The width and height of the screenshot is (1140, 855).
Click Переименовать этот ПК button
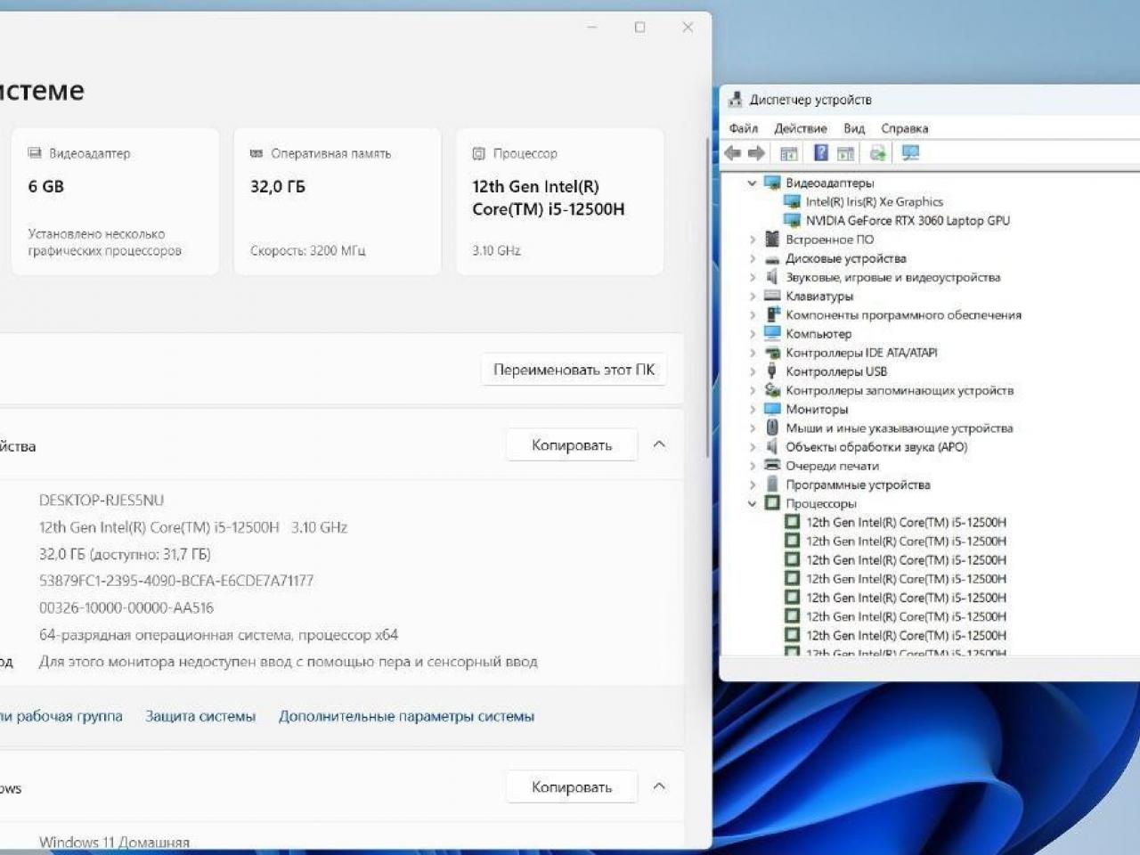pos(574,370)
